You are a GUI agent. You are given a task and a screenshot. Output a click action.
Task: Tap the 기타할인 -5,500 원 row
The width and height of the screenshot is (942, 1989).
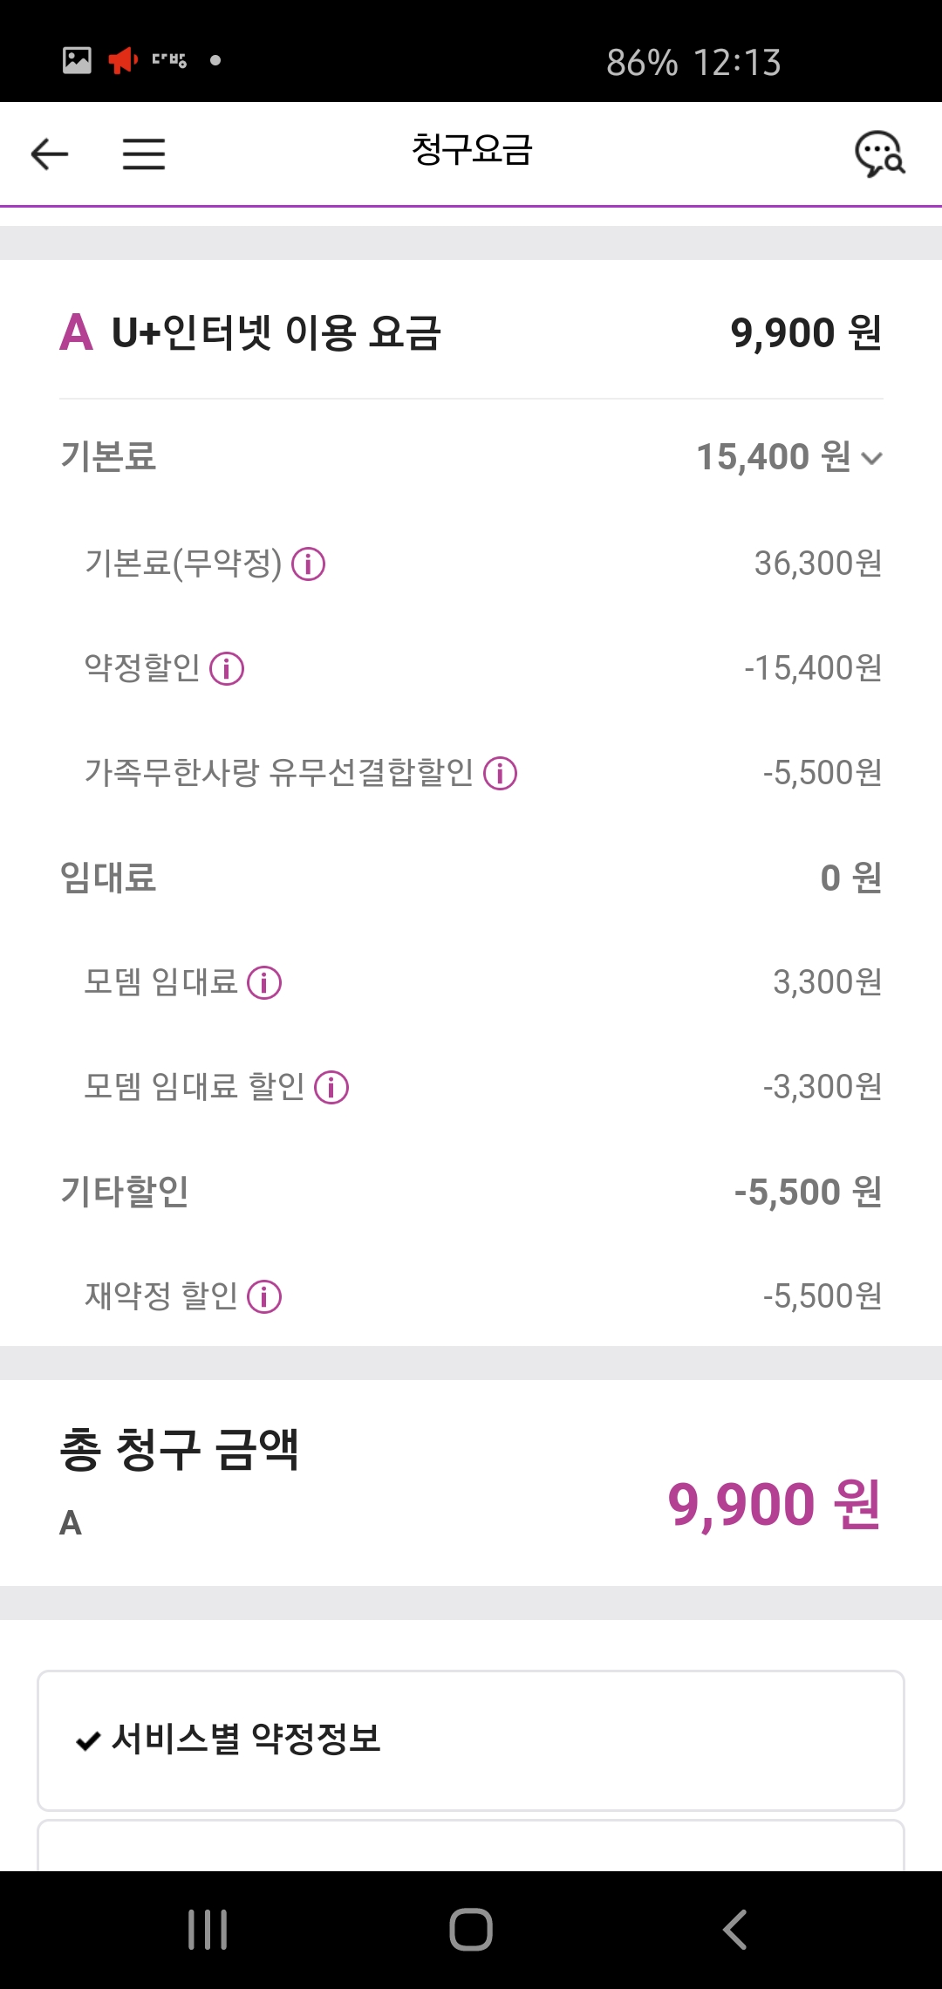pyautogui.click(x=471, y=1192)
